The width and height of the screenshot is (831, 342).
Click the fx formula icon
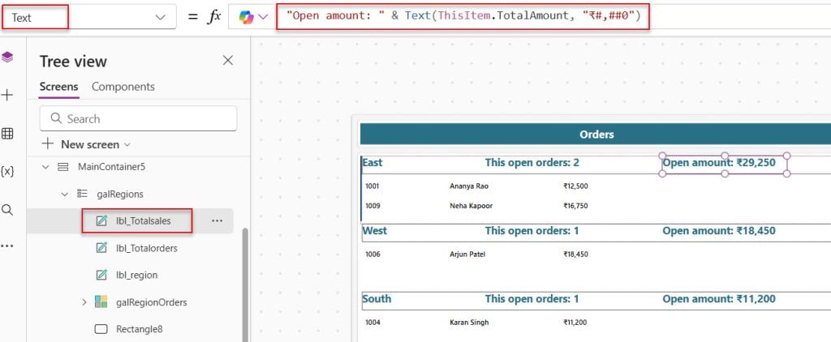[213, 17]
